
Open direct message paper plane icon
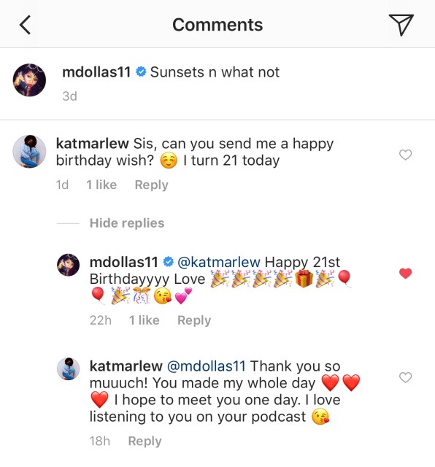click(x=401, y=25)
